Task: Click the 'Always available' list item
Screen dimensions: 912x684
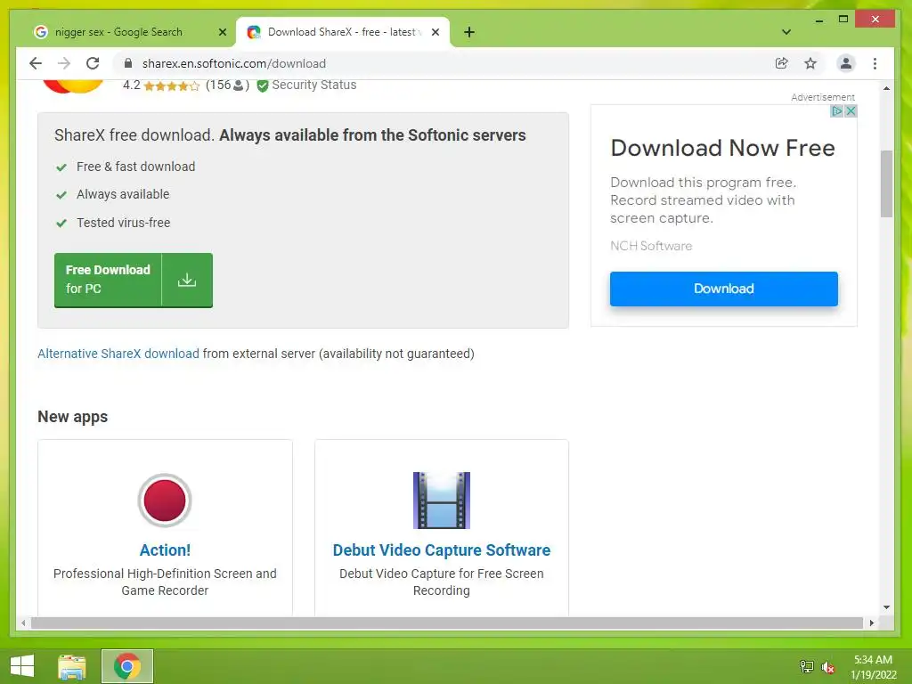Action: pos(123,194)
